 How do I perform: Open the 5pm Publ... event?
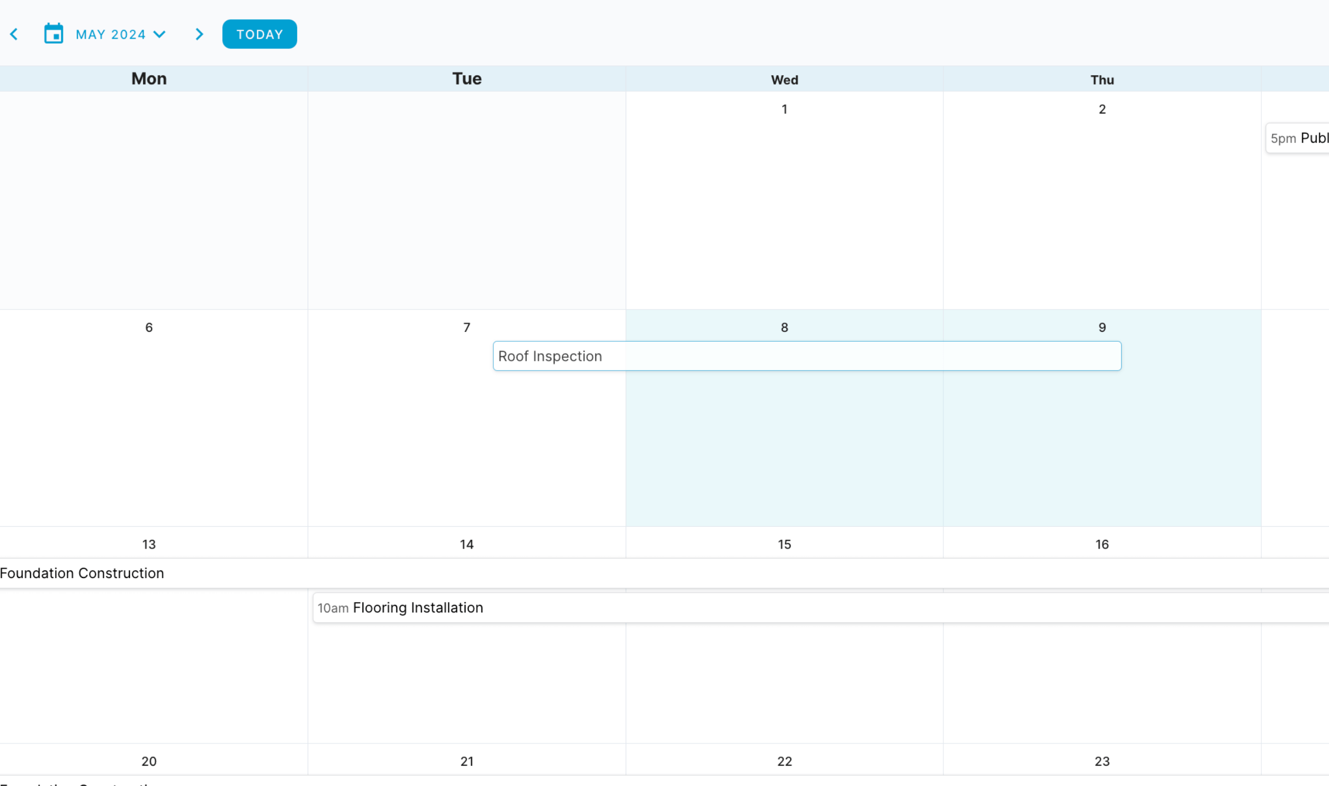[1298, 138]
